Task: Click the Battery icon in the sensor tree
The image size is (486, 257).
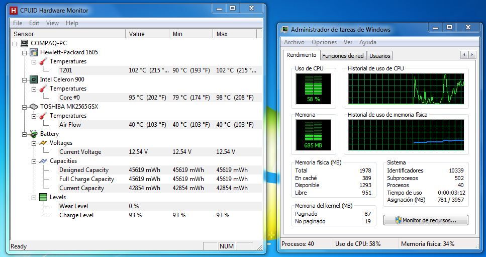Action: click(x=34, y=134)
